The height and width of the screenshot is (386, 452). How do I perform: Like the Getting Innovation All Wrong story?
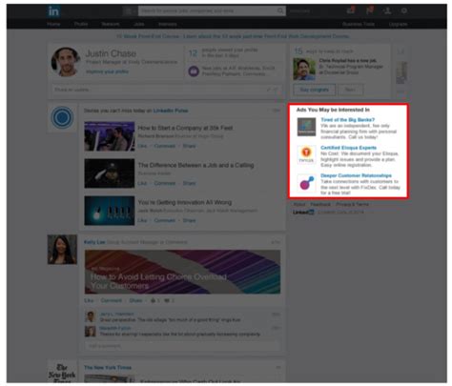[x=142, y=220]
